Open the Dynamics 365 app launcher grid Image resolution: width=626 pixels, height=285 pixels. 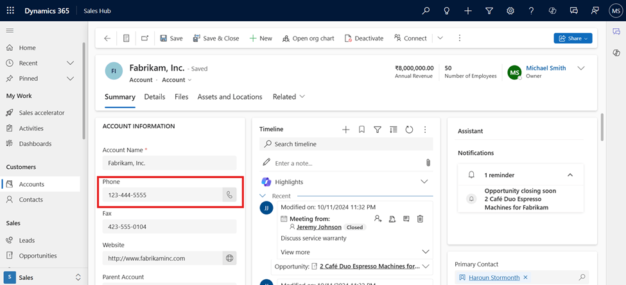pyautogui.click(x=10, y=11)
